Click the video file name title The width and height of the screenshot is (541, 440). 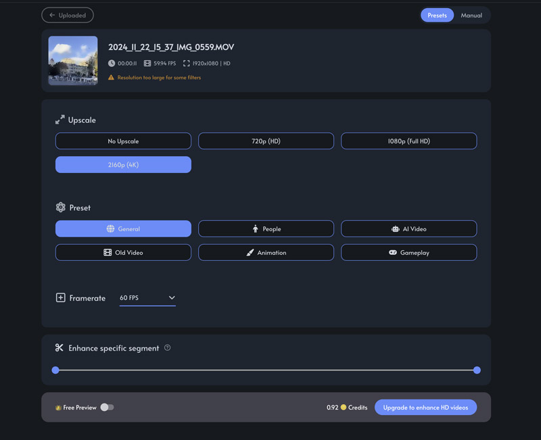pyautogui.click(x=171, y=47)
